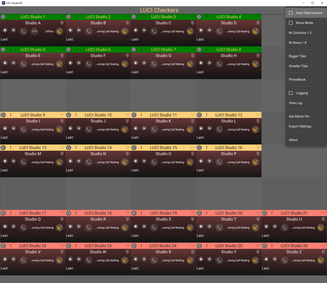This screenshot has width=327, height=283.
Task: Toggle the Move Mode checkbox
Action: click(x=291, y=23)
